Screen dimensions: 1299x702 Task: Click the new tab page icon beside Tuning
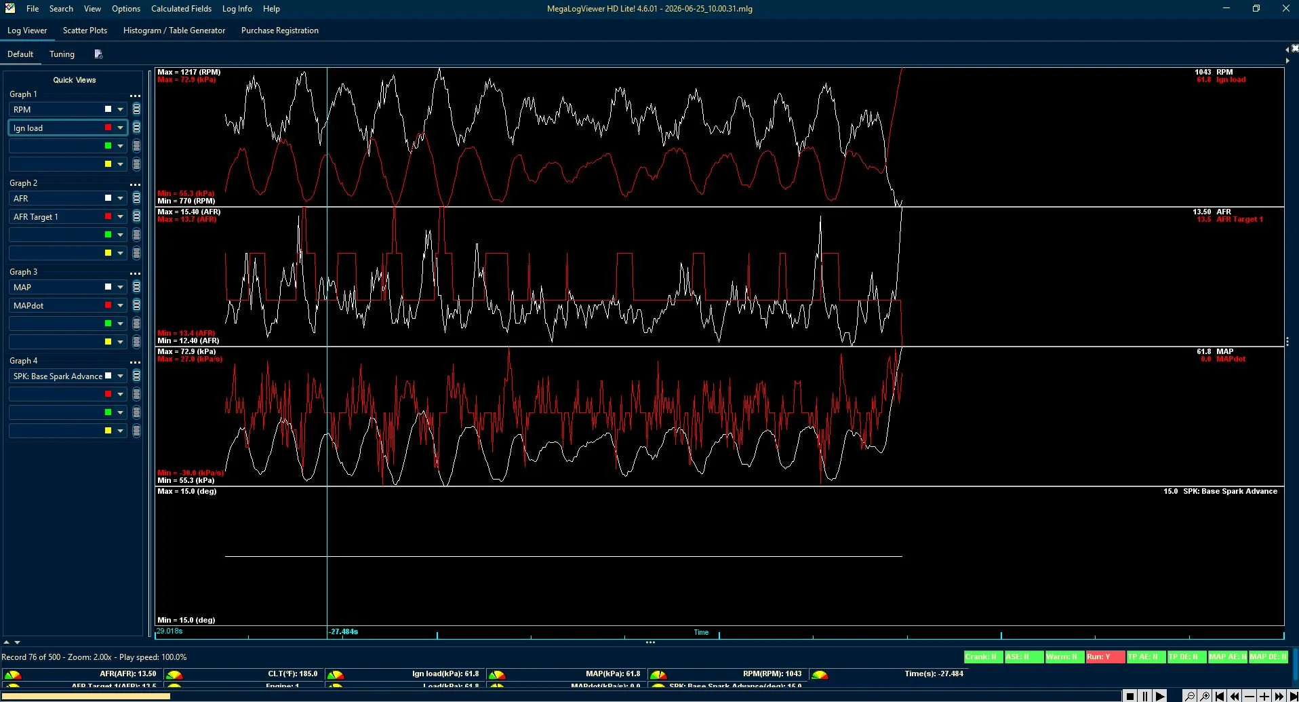point(98,54)
